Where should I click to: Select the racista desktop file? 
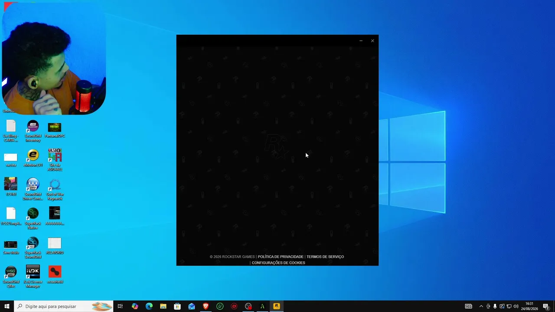[x=10, y=159]
